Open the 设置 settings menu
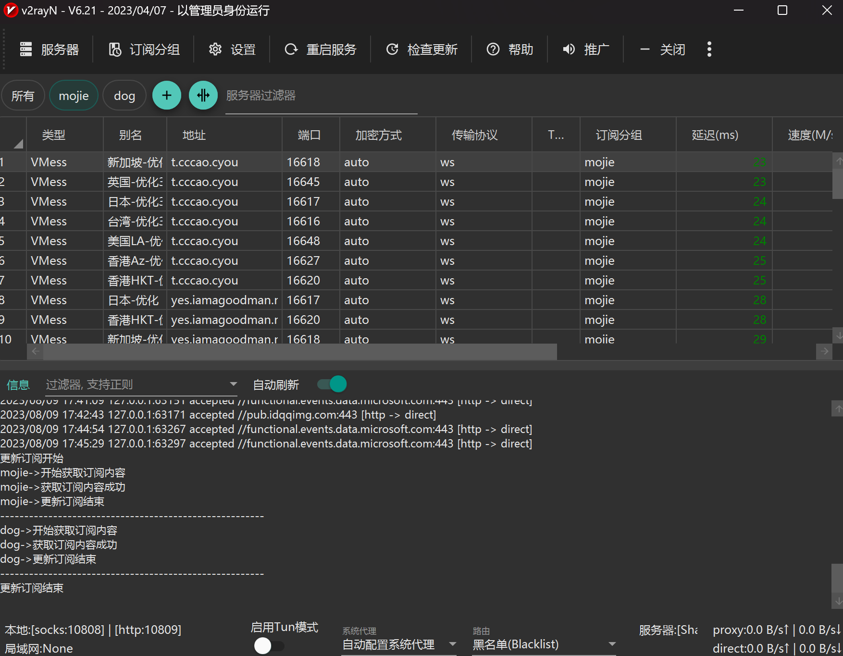The height and width of the screenshot is (656, 843). [x=232, y=50]
